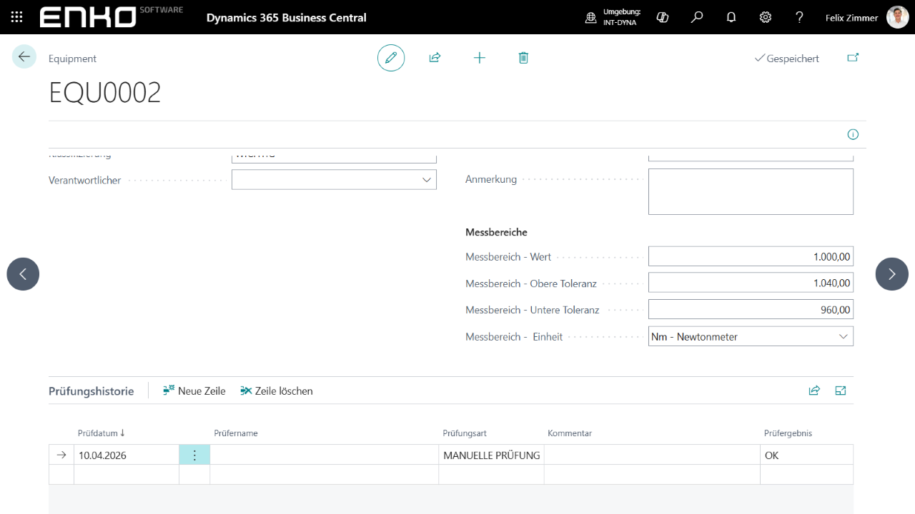Image resolution: width=915 pixels, height=514 pixels.
Task: Create a new record with the plus icon
Action: (x=479, y=58)
